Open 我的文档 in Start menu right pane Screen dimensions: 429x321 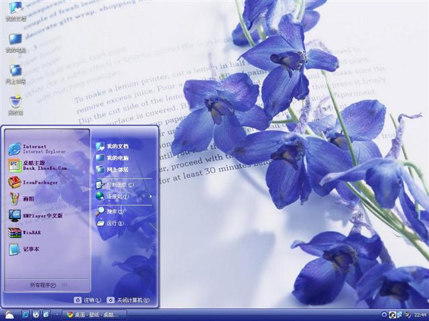tap(112, 146)
